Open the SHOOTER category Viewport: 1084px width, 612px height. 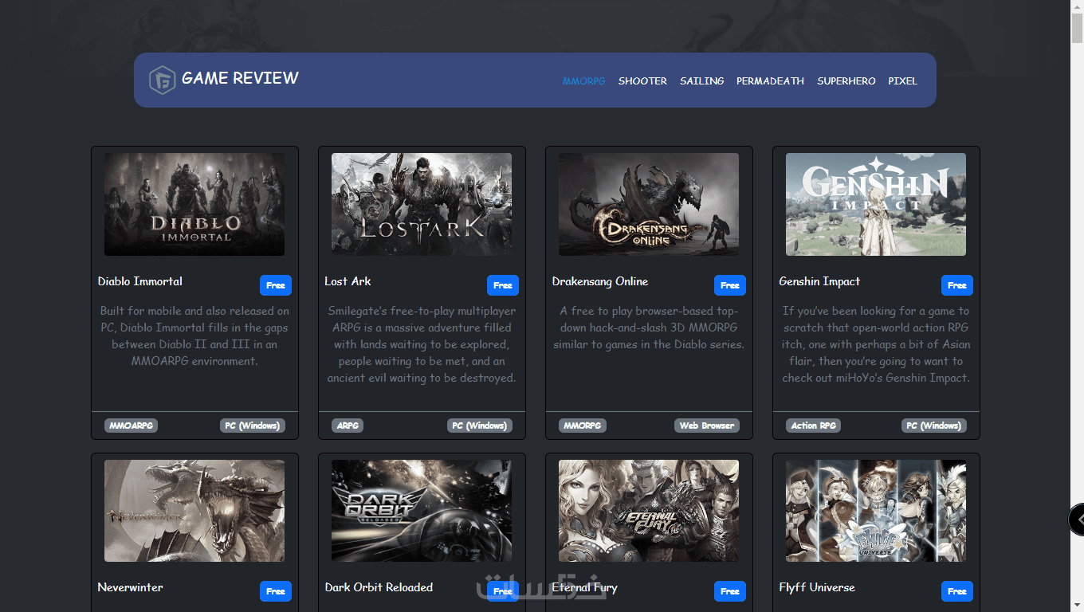pos(642,81)
